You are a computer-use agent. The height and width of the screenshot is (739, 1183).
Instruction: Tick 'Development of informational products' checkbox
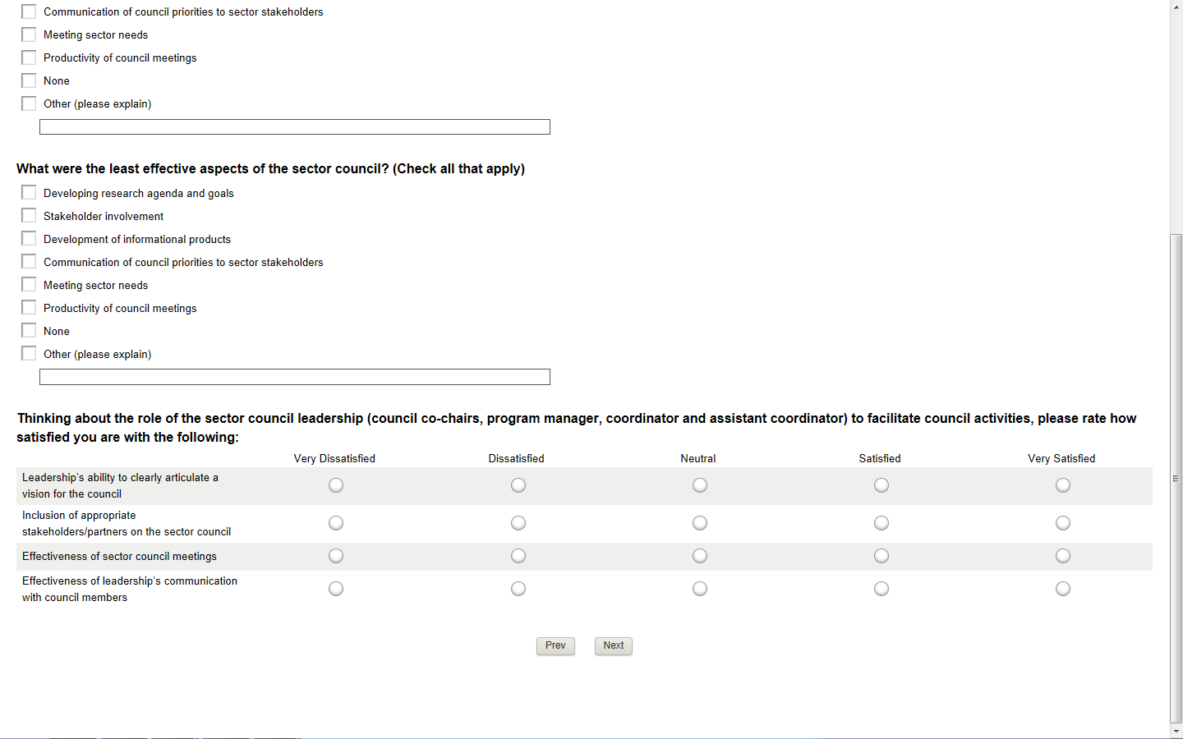[29, 239]
